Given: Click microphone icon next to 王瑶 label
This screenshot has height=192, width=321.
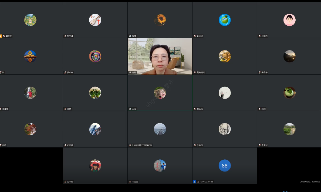Looking at the screenshot, I should click(x=130, y=109).
